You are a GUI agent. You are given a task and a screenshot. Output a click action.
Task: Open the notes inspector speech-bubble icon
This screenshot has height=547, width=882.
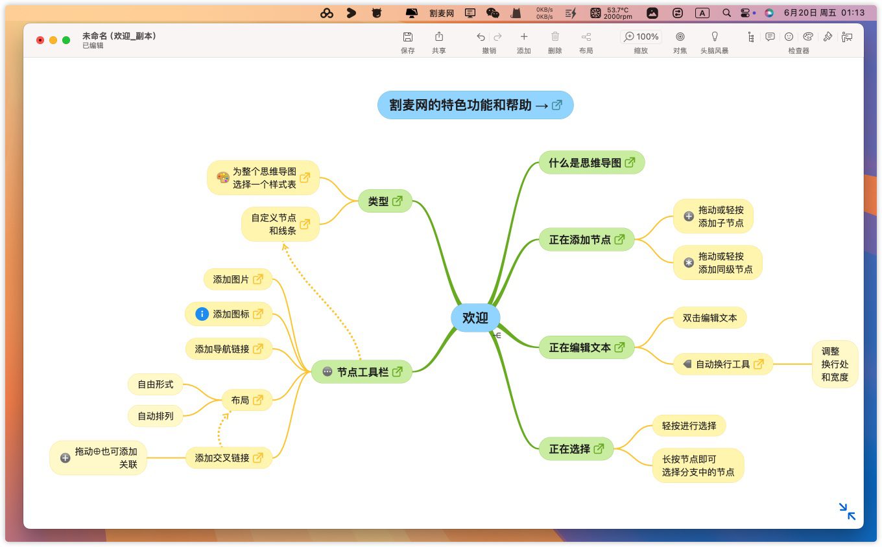click(x=770, y=37)
